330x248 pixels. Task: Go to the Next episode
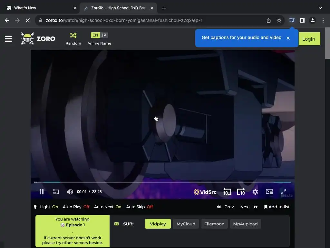click(x=249, y=207)
